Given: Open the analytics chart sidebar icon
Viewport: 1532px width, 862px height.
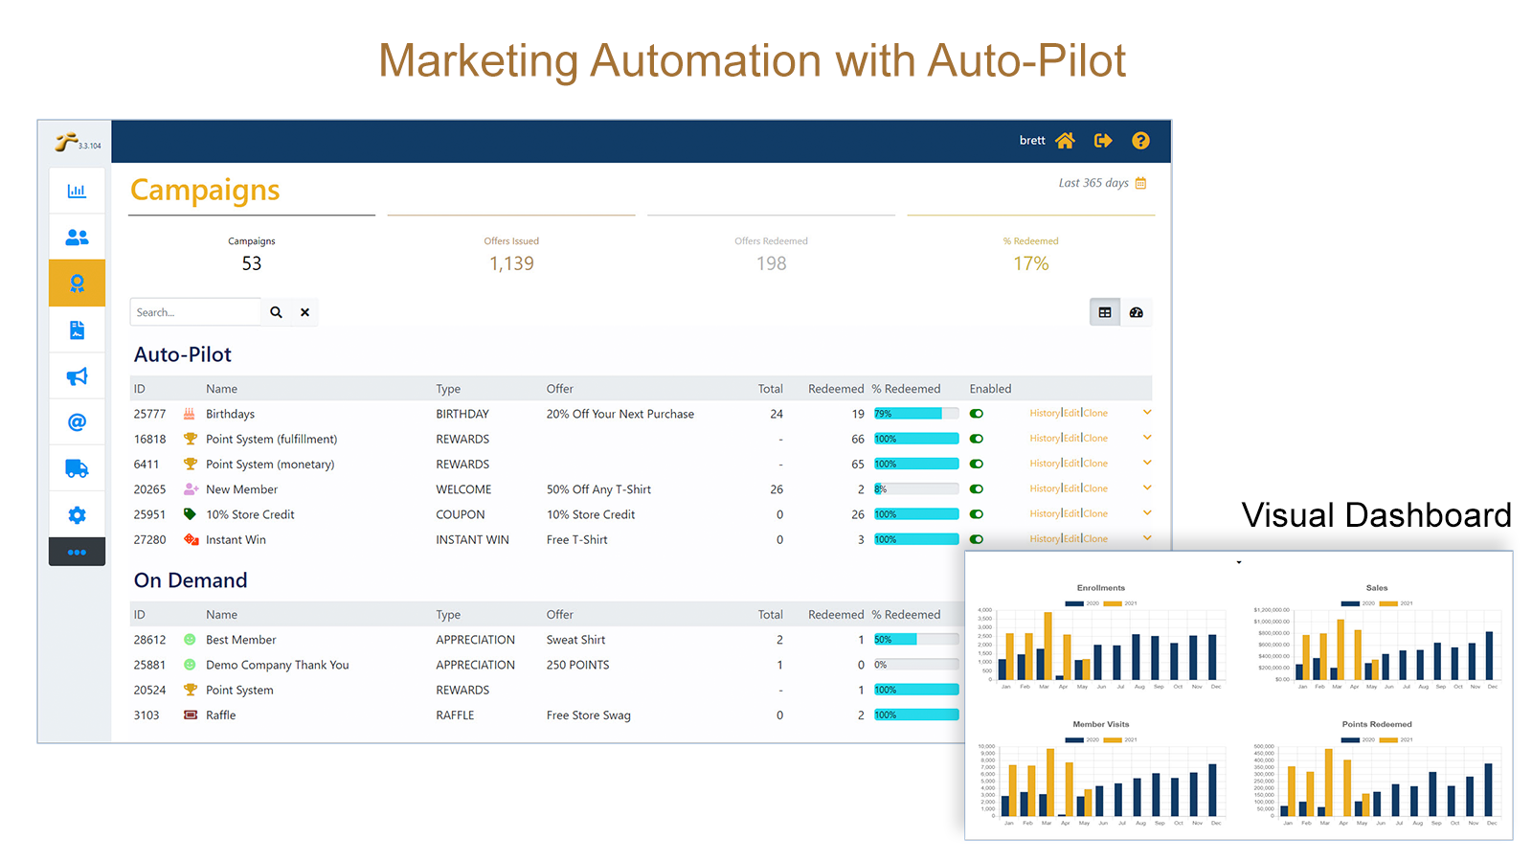Looking at the screenshot, I should [77, 191].
